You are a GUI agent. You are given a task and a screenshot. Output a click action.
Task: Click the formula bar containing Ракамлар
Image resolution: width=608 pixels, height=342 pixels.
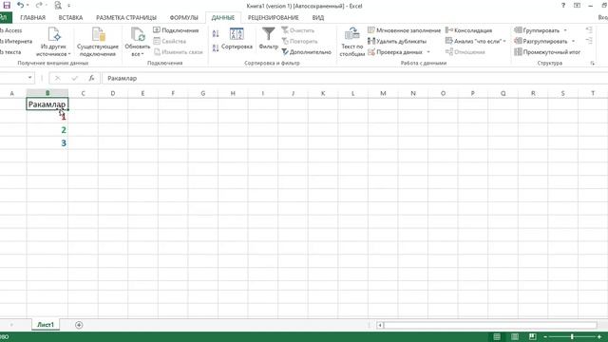pos(354,78)
